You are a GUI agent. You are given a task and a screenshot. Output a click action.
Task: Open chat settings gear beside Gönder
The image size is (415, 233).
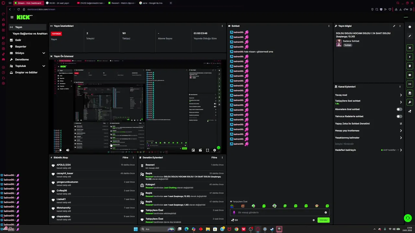tap(314, 220)
